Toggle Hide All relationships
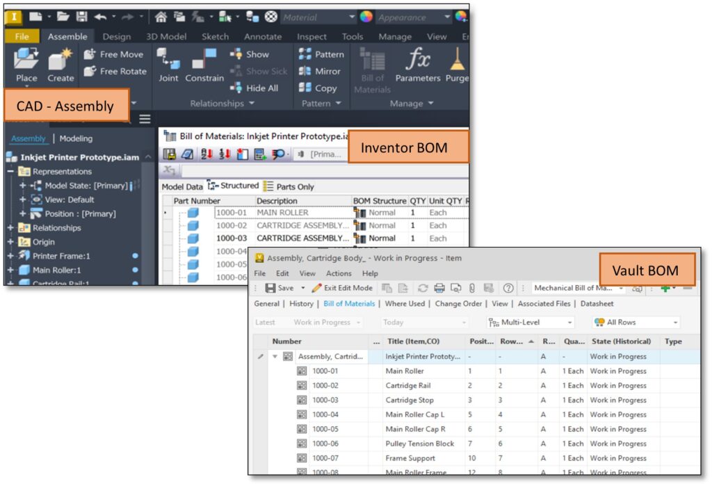 point(254,88)
